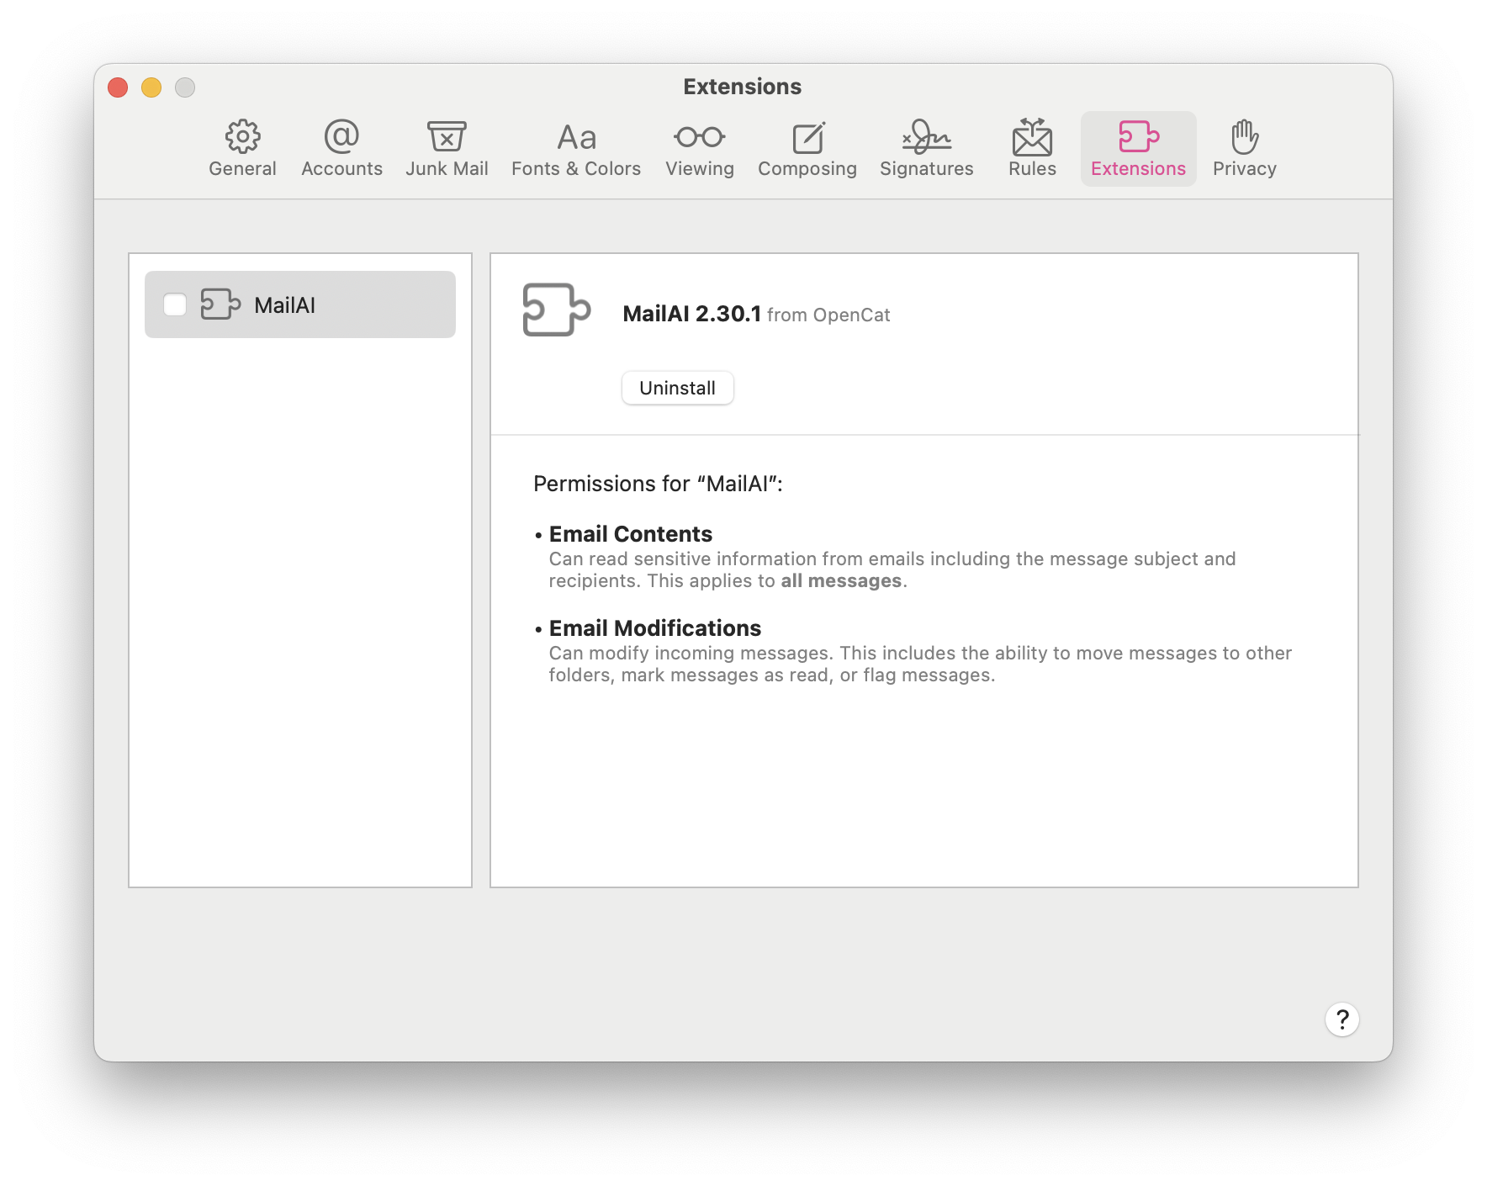Switch to the Junk Mail tab
The width and height of the screenshot is (1487, 1186).
447,149
